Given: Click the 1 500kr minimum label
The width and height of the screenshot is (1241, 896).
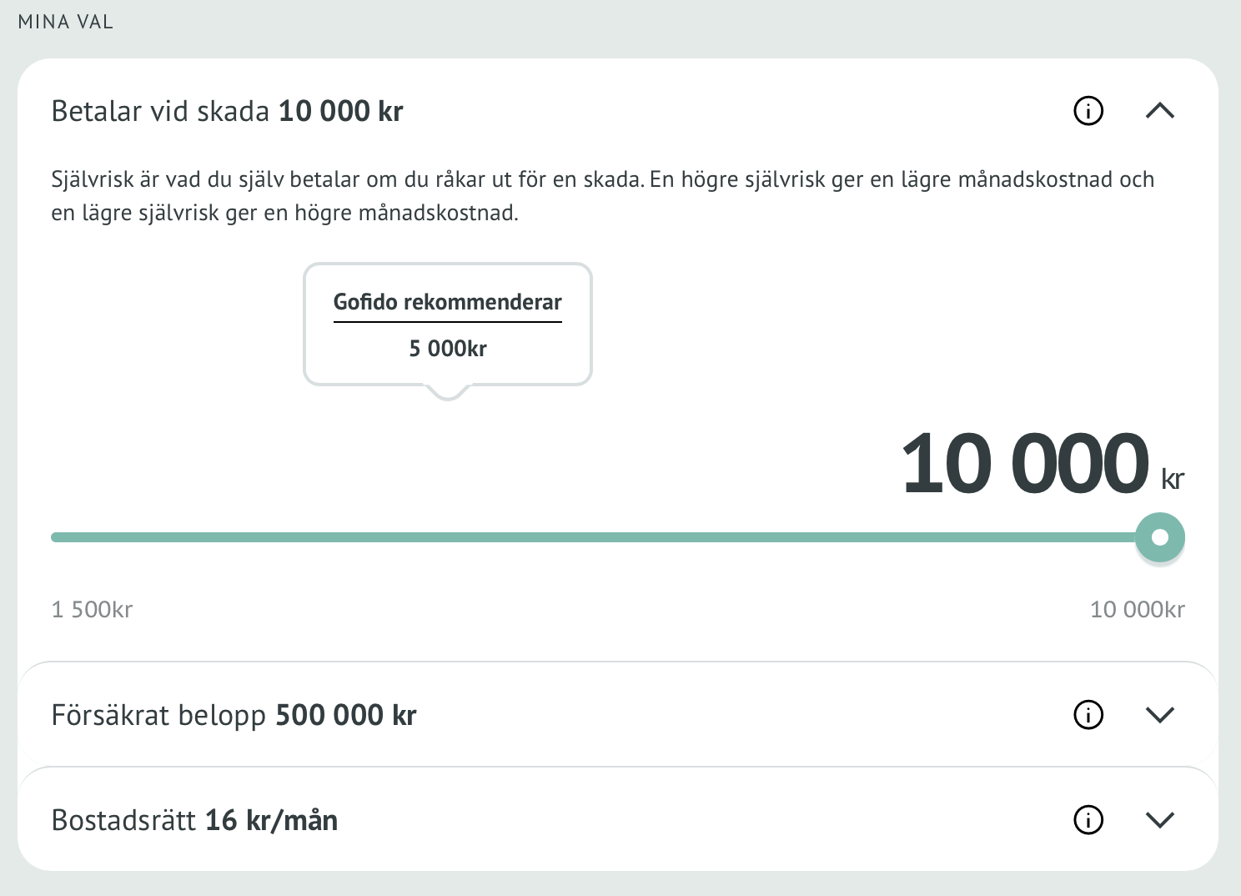Looking at the screenshot, I should (92, 610).
